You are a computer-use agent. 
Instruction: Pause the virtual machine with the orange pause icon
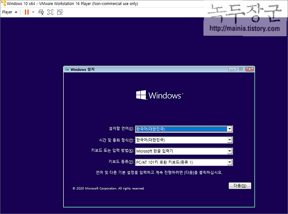(27, 12)
